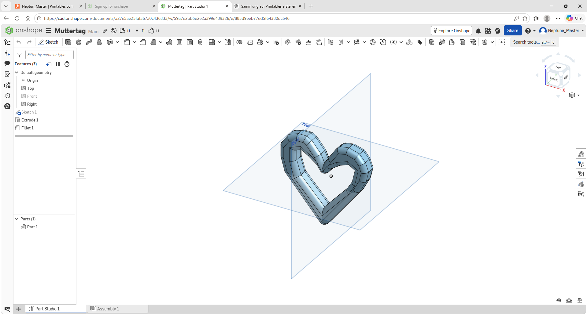
Task: Select the Shell tool
Action: click(x=179, y=42)
